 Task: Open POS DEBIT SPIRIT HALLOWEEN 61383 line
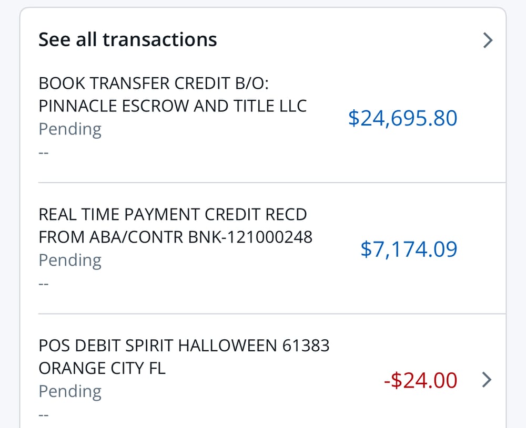point(184,346)
